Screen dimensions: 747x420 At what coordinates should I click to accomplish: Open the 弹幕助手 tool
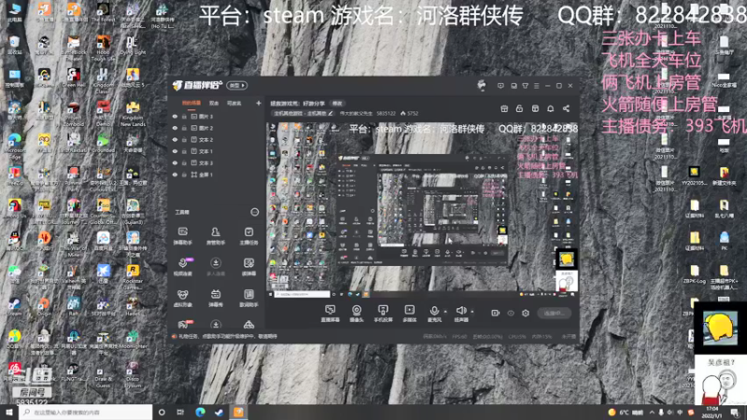[182, 236]
